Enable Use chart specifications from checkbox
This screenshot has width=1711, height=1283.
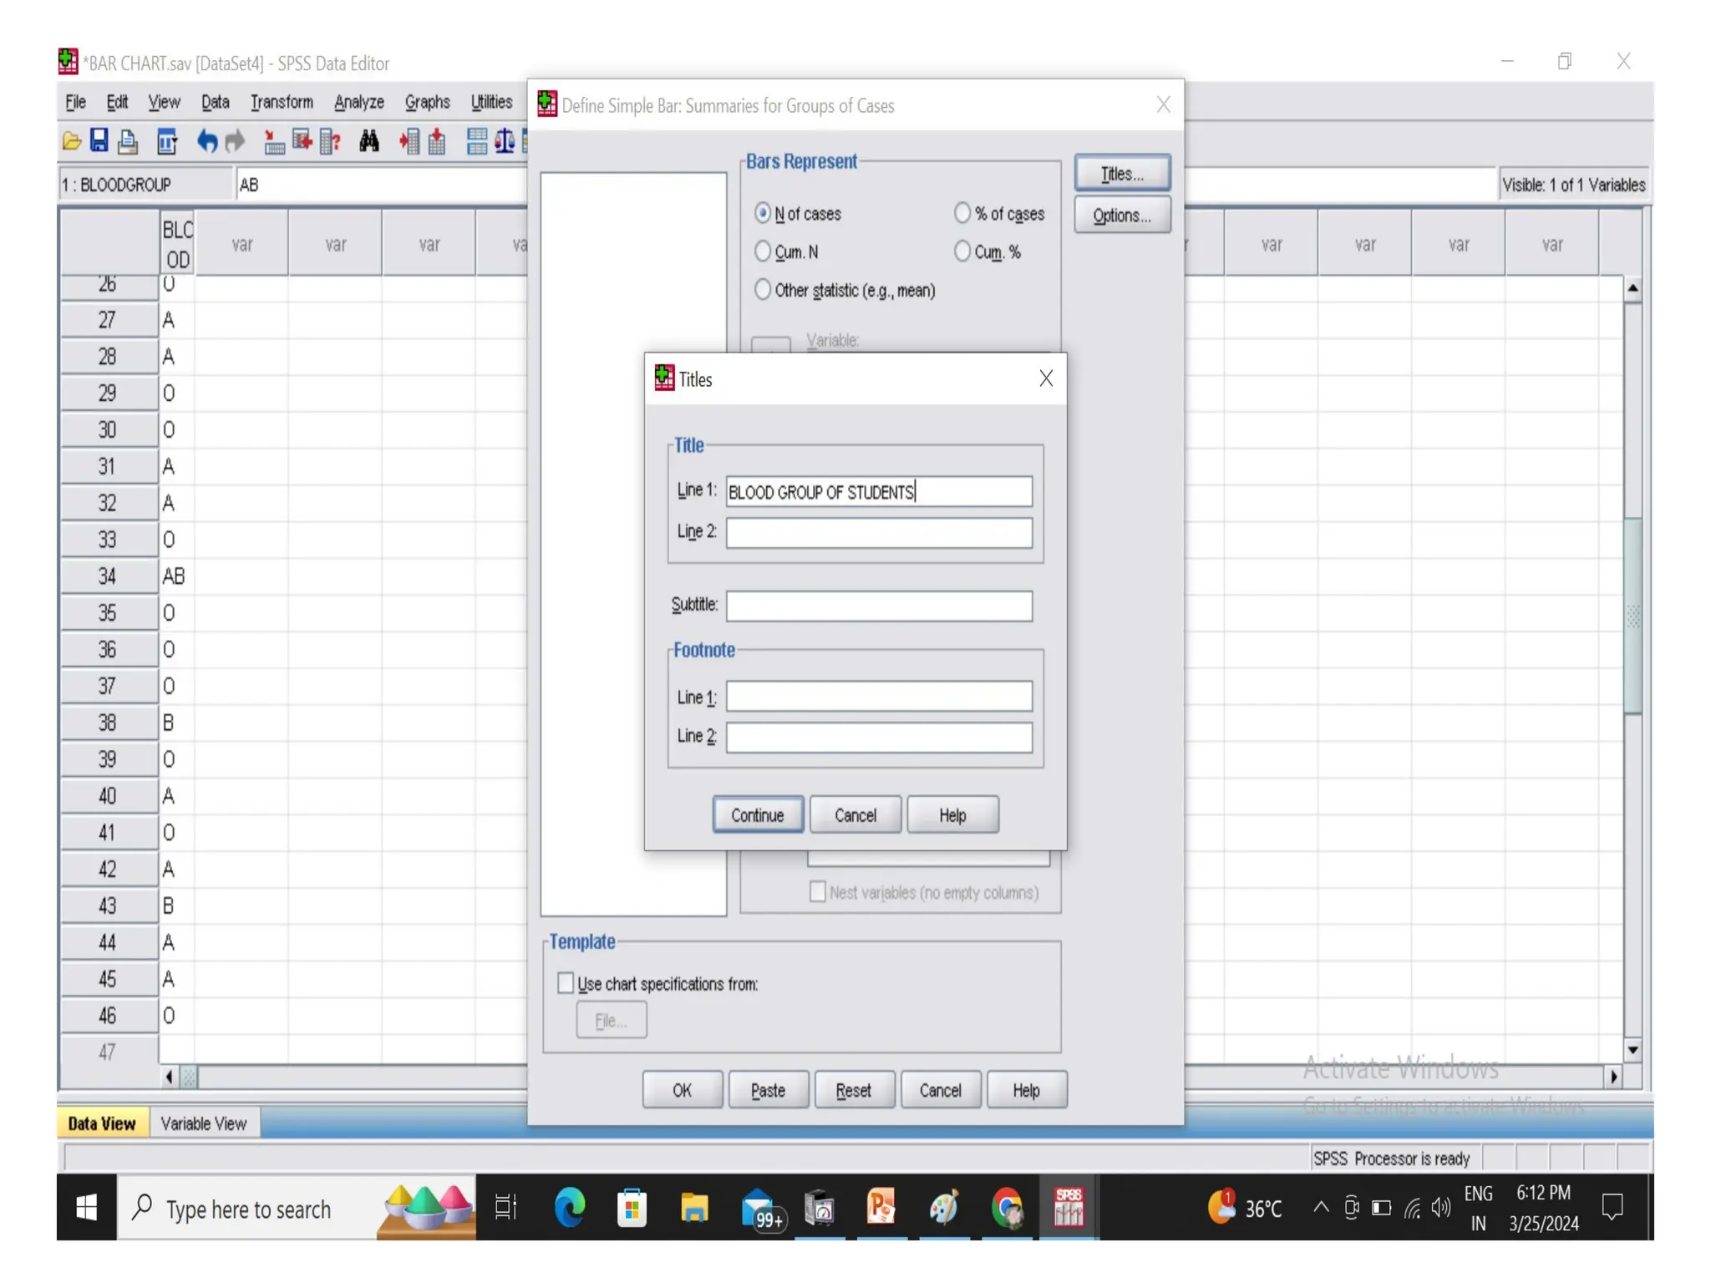[566, 983]
